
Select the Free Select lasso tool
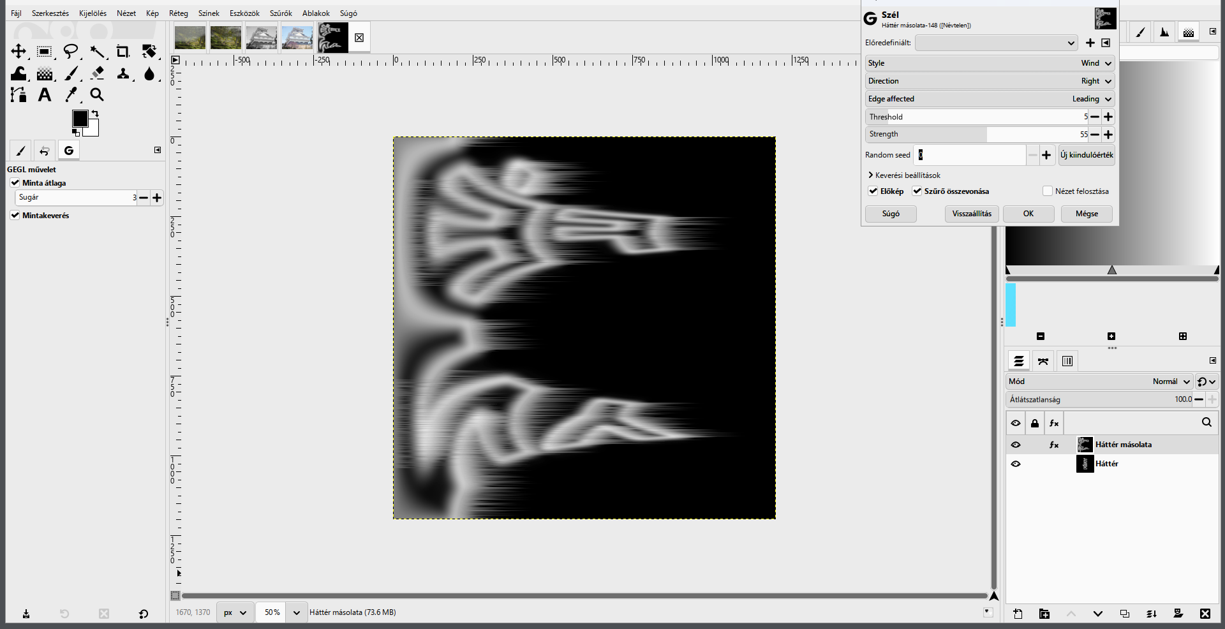pos(71,51)
